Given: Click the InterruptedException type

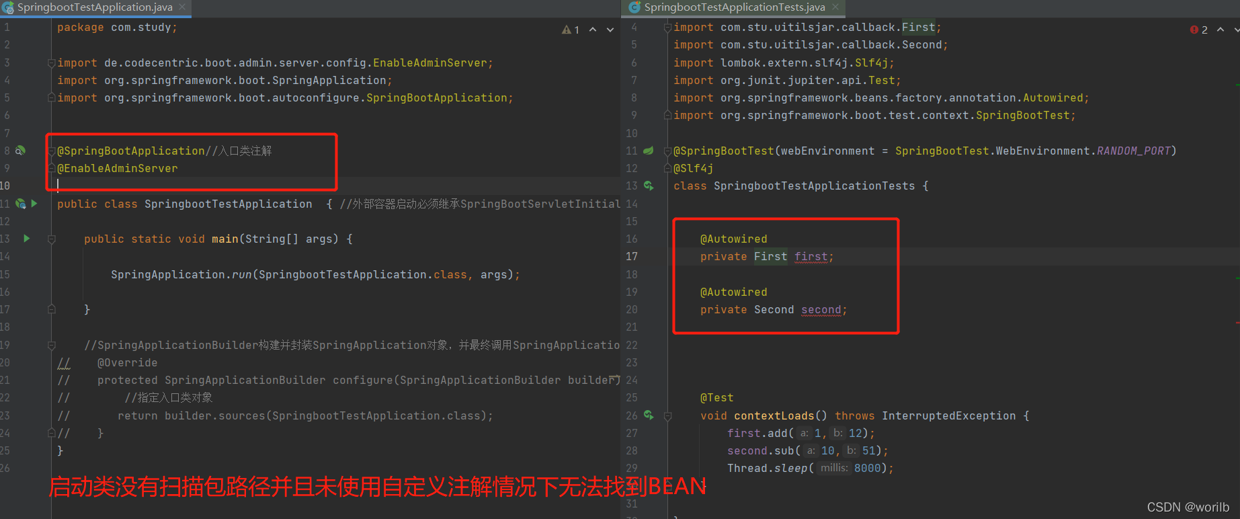Looking at the screenshot, I should pos(949,415).
